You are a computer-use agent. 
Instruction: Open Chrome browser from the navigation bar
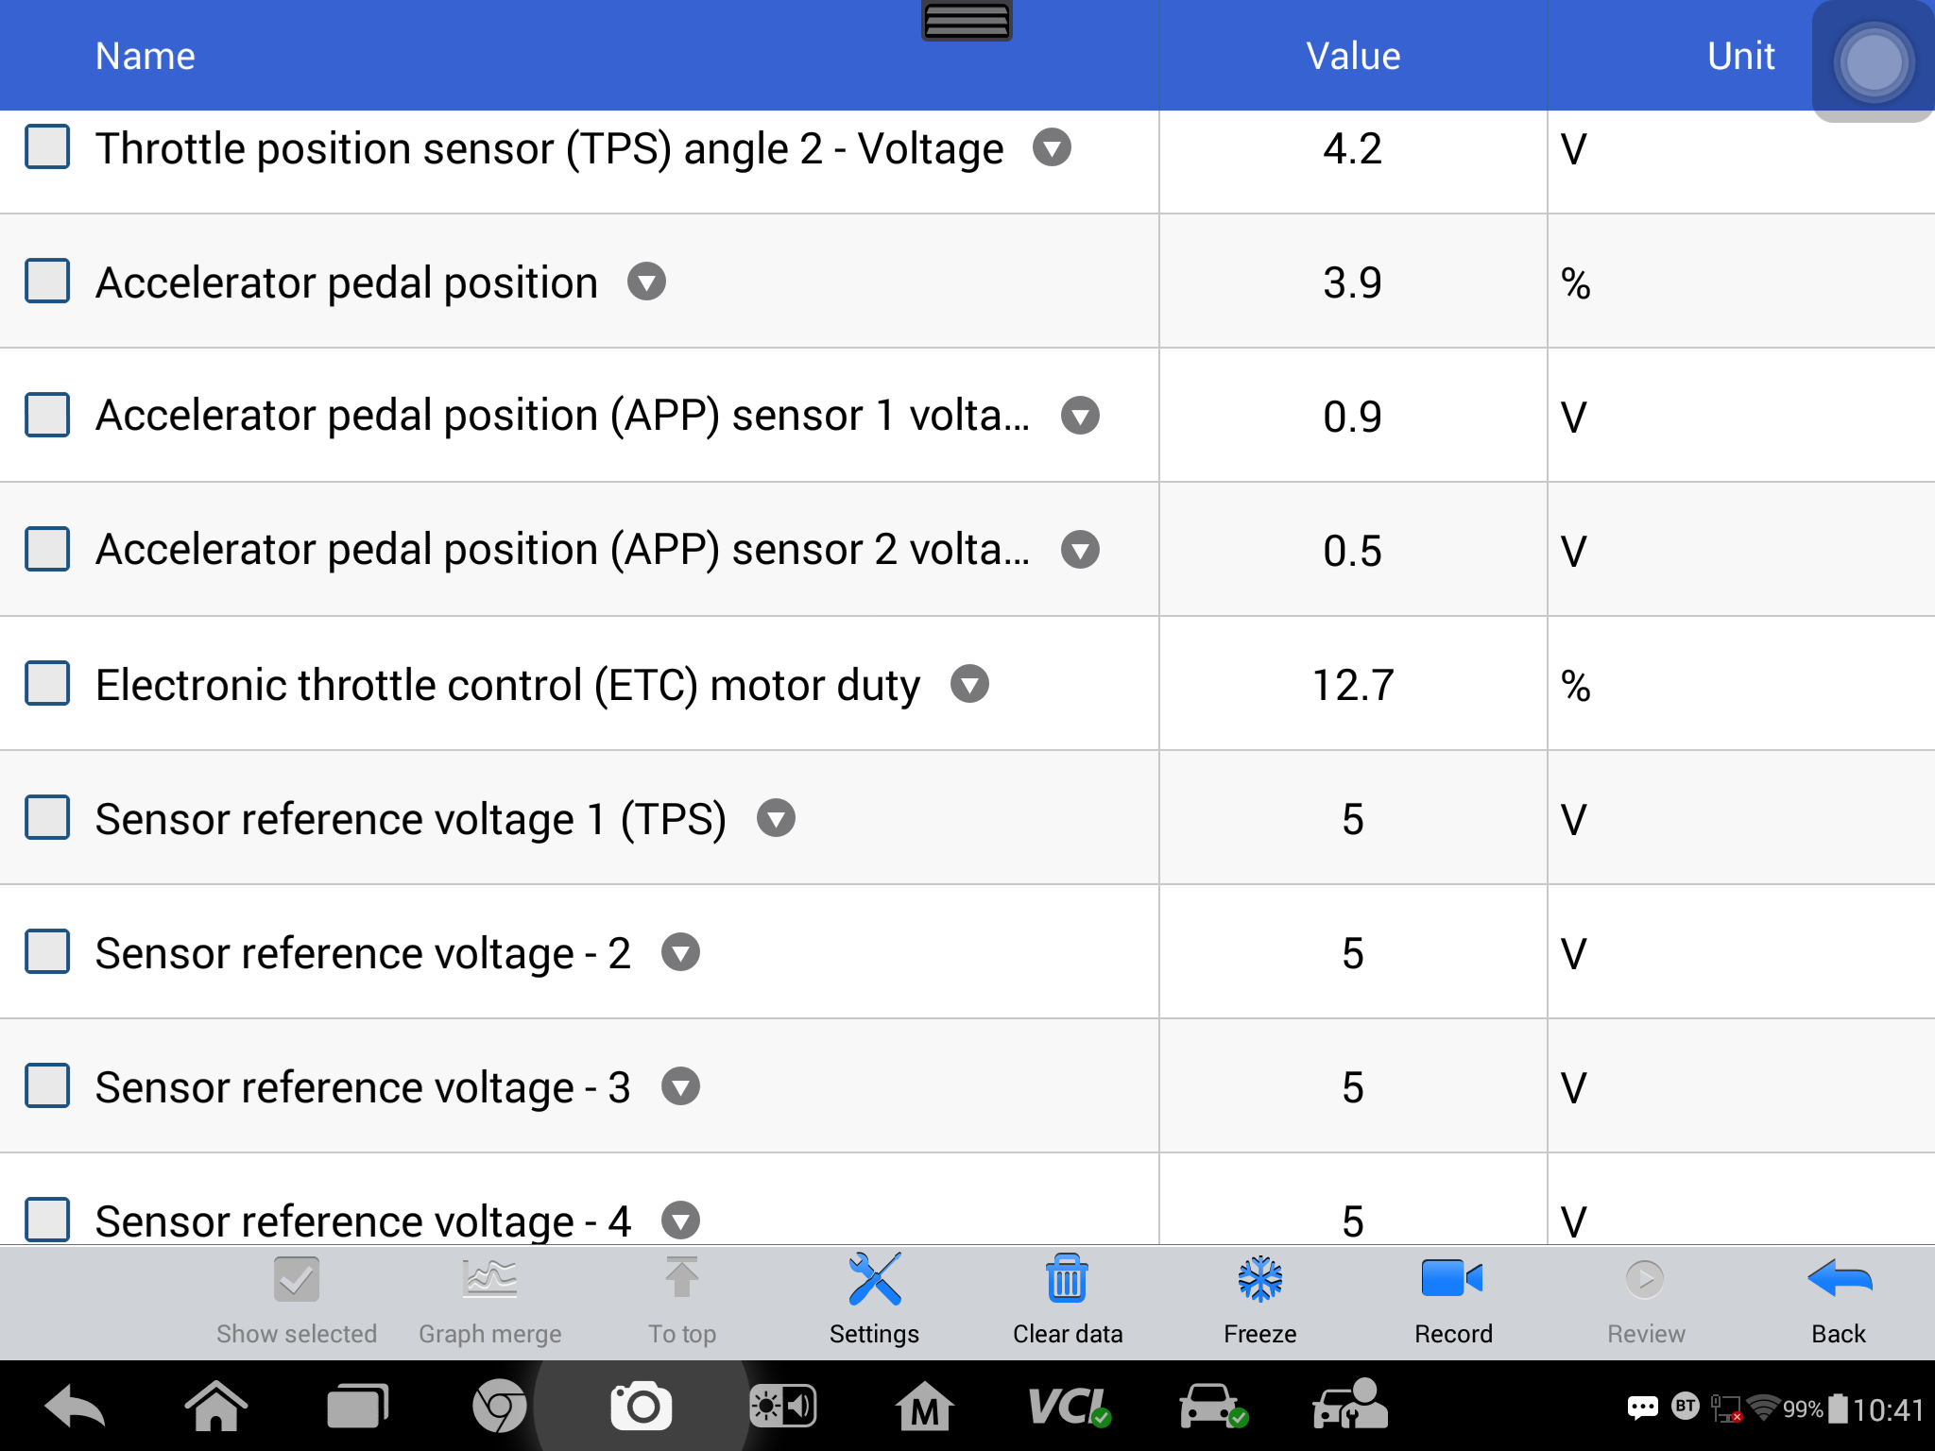[499, 1407]
